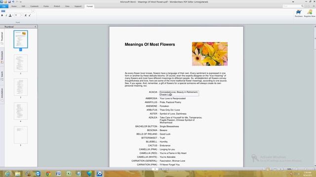
Task: Switch to the Forms ribbon tab
Action: (46, 6)
